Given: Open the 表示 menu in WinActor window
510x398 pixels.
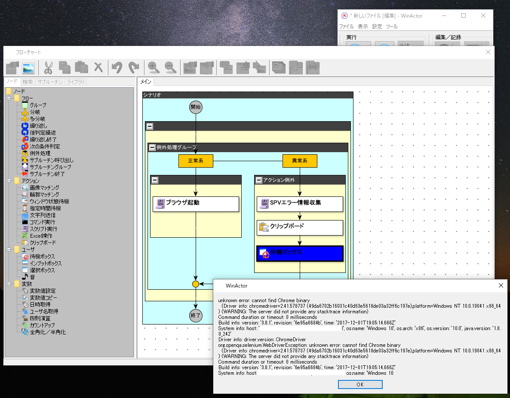Looking at the screenshot, I should pos(363,26).
